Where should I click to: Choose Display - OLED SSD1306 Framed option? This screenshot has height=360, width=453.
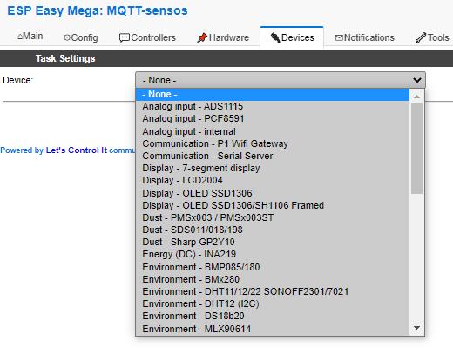273,205
